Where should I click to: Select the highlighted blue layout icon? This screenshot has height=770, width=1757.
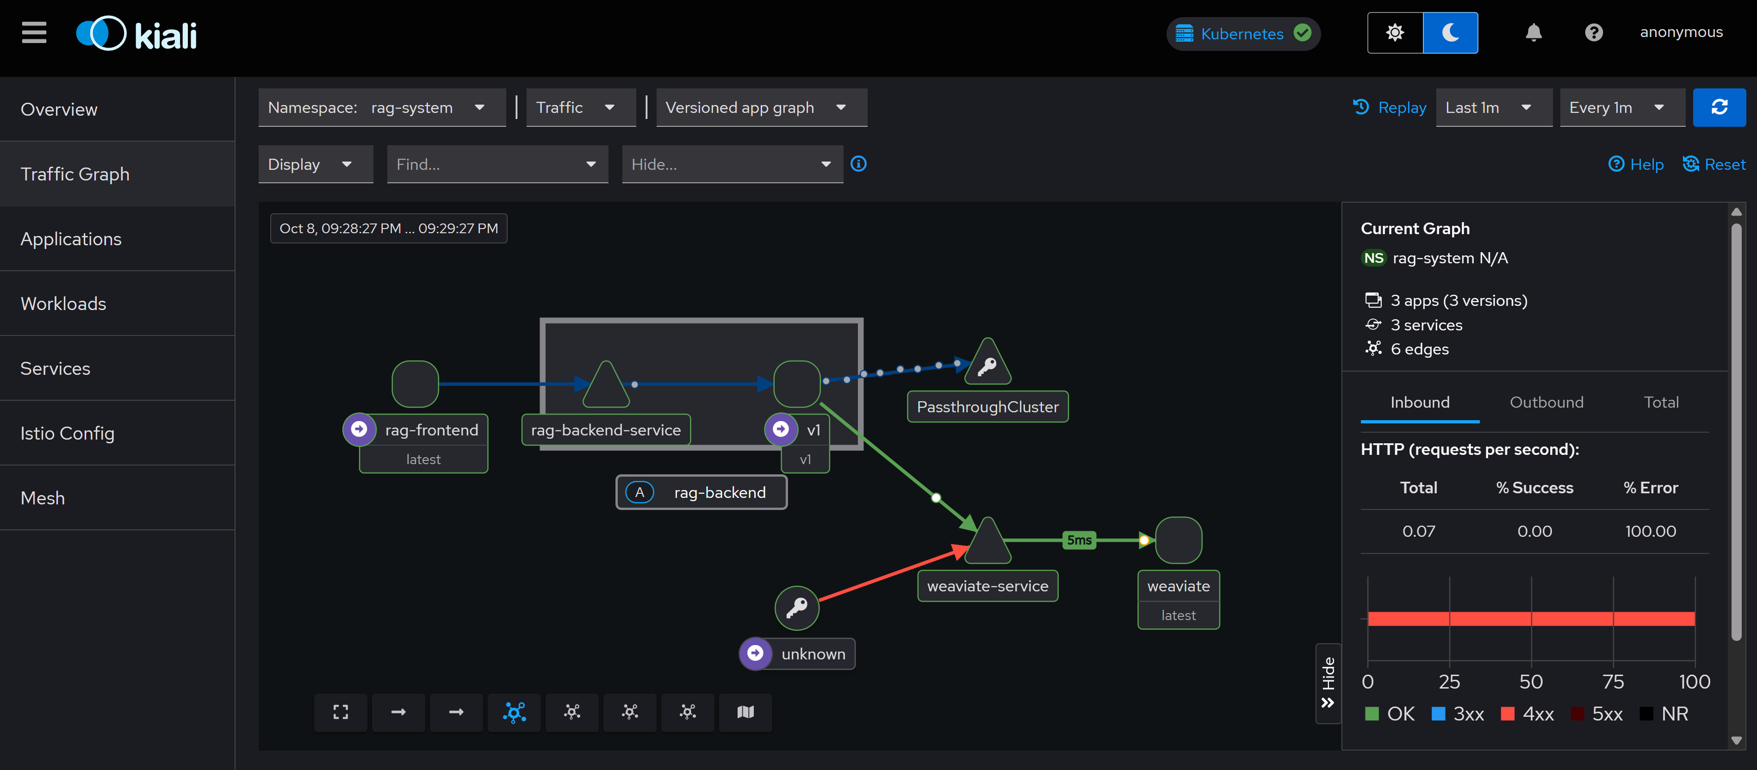(x=514, y=712)
